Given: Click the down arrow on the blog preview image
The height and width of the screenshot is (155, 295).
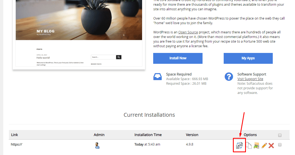Looking at the screenshot, I should [124, 35].
